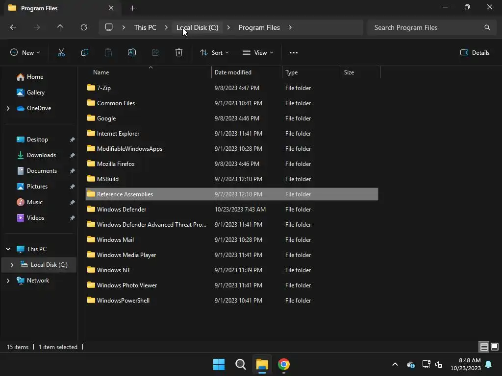
Task: Show hidden system tray icons chevron
Action: click(395, 364)
